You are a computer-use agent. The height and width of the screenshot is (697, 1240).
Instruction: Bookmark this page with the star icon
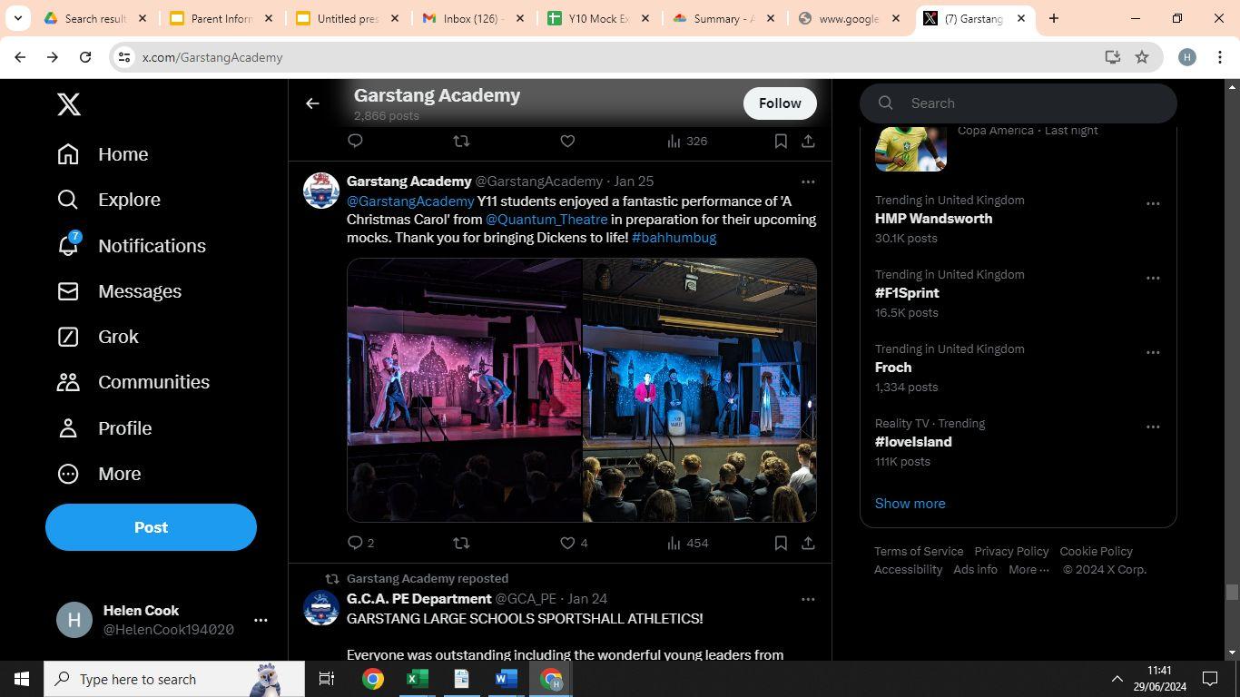[x=1142, y=57]
